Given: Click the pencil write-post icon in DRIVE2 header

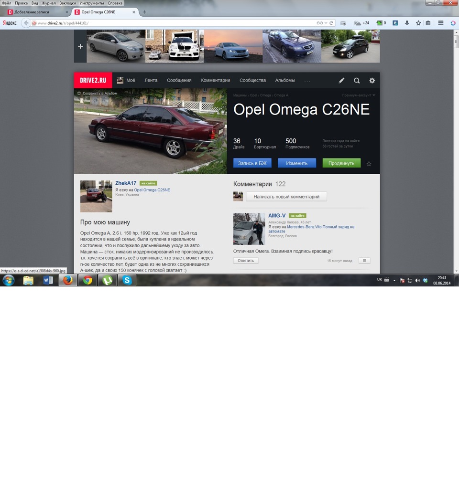Looking at the screenshot, I should pos(341,80).
